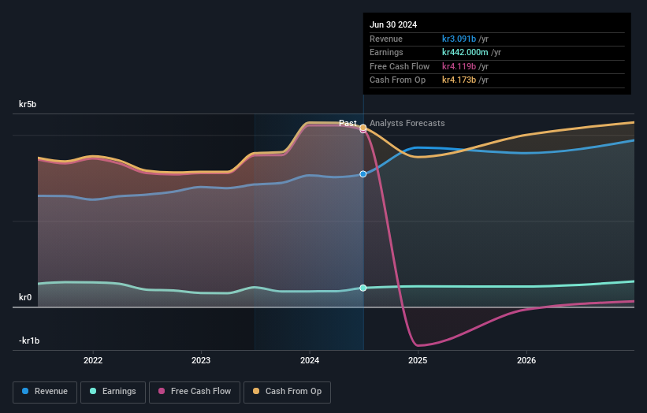Click the kr4.119b free cash flow value

tap(459, 66)
